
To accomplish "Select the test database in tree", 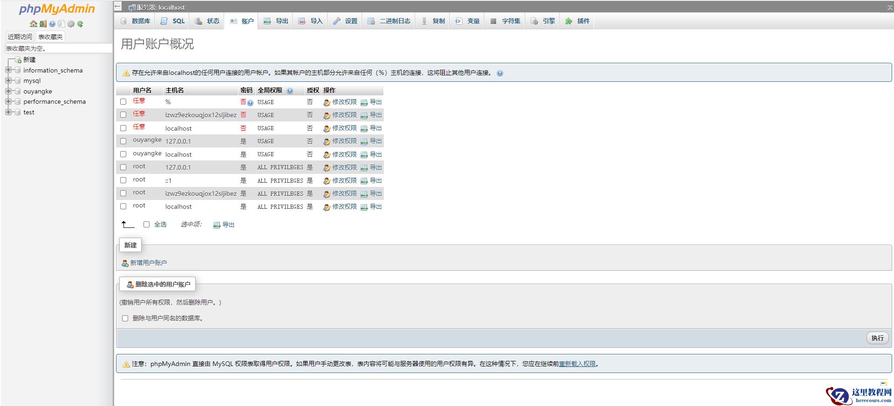I will [x=29, y=113].
